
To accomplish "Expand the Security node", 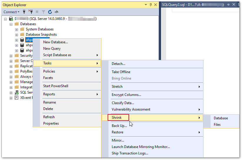I will [x=11, y=56].
